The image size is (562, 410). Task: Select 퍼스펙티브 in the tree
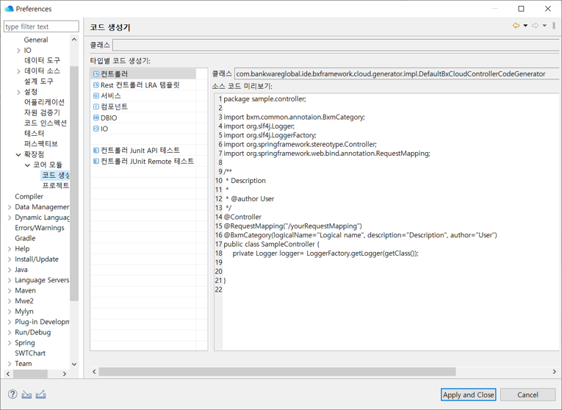click(40, 144)
